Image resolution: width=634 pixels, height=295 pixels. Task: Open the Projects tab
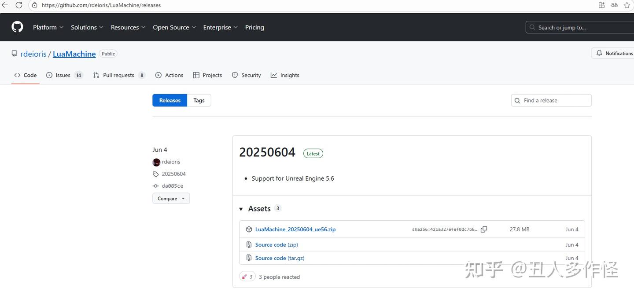(x=207, y=75)
